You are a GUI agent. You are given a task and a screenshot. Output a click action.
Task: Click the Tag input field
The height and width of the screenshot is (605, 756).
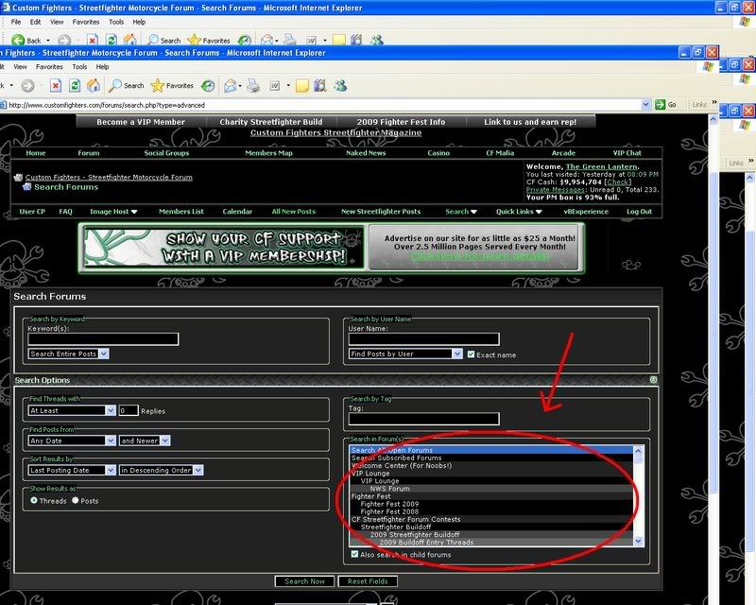[x=423, y=419]
